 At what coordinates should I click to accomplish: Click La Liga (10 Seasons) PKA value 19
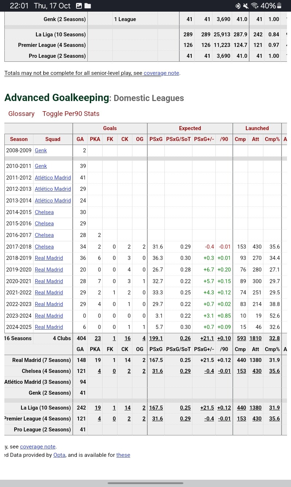pyautogui.click(x=98, y=408)
